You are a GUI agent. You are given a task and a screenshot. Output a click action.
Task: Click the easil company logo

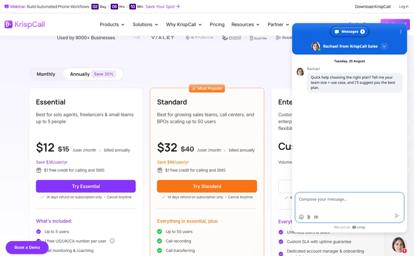[x=231, y=38]
